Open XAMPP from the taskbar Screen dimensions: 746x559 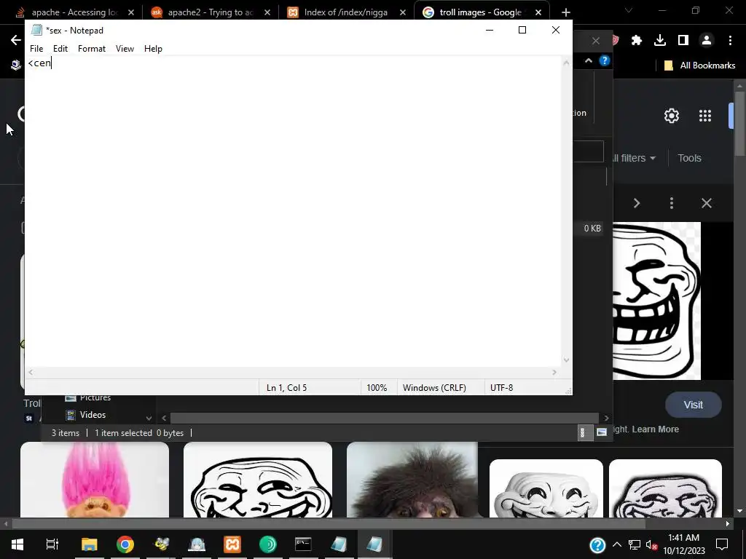232,544
